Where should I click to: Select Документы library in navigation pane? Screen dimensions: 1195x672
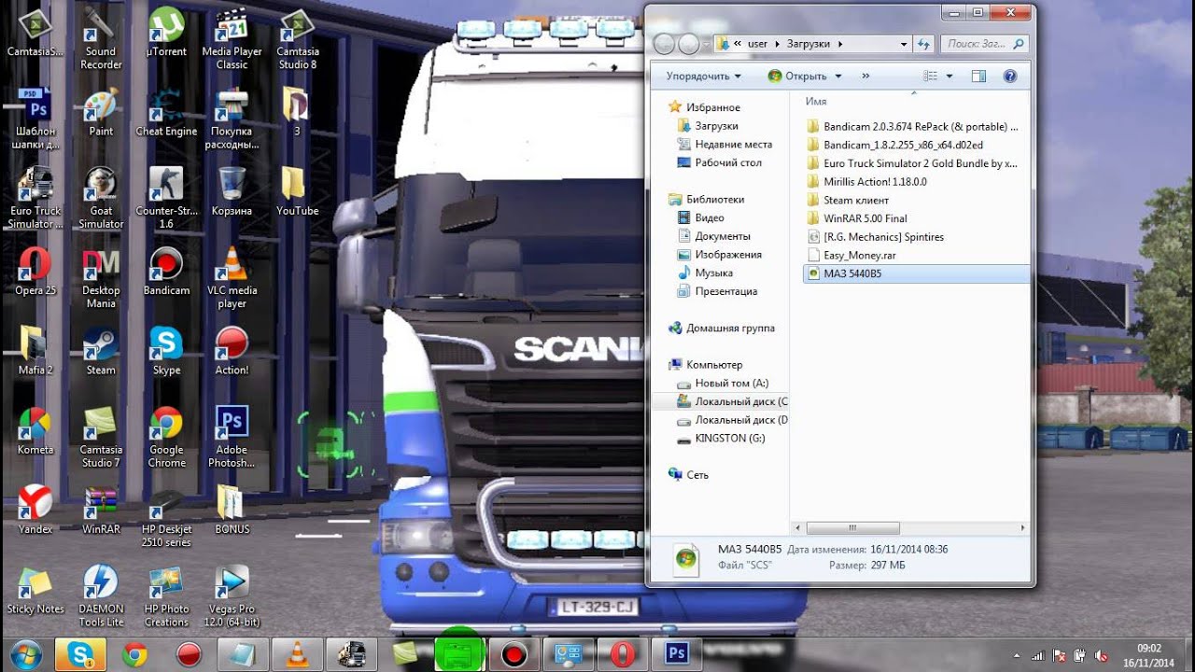(x=723, y=236)
